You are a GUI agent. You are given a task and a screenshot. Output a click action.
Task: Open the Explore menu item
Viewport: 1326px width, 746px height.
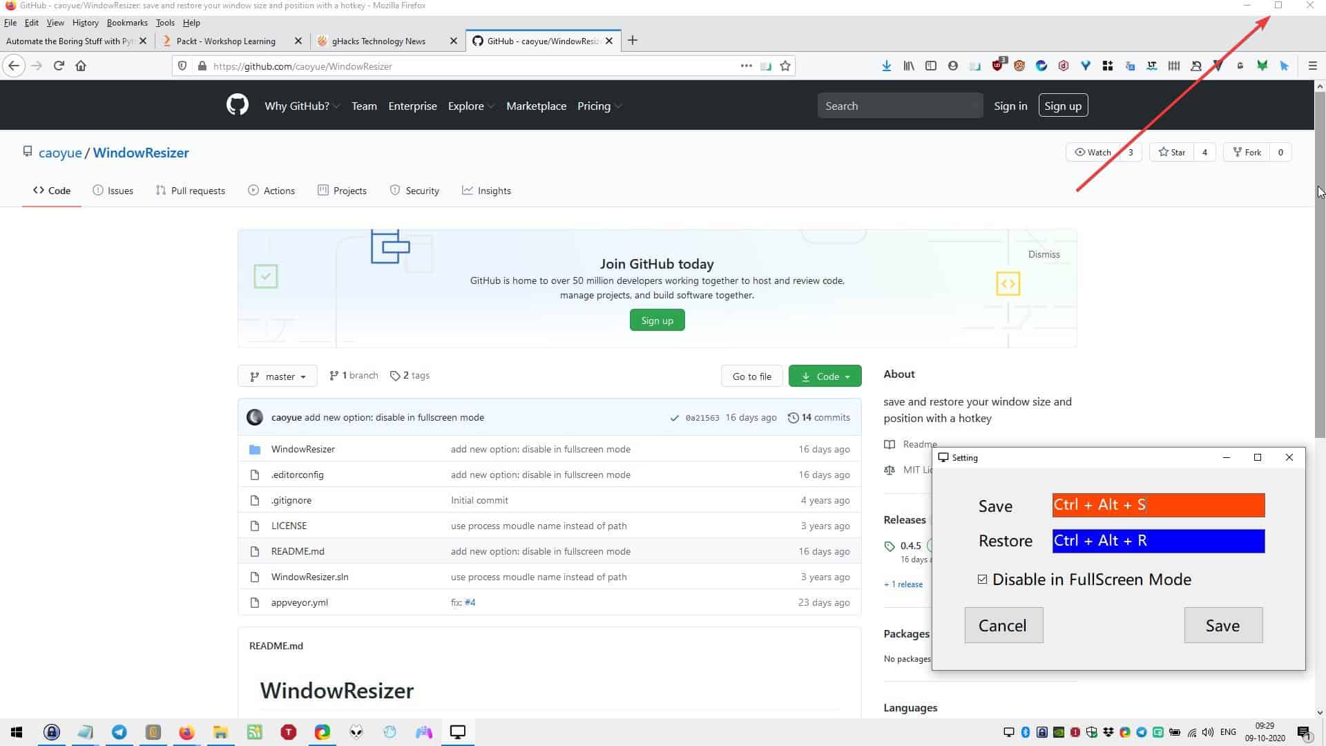coord(471,106)
